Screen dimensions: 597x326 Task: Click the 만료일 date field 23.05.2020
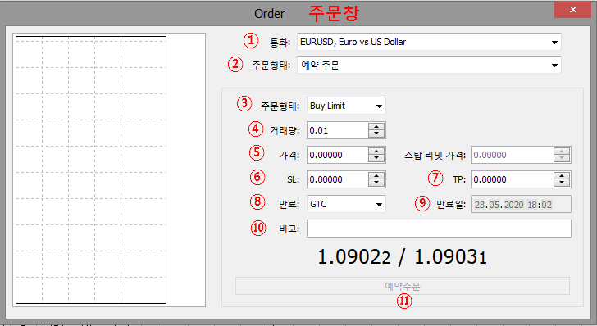pyautogui.click(x=521, y=204)
